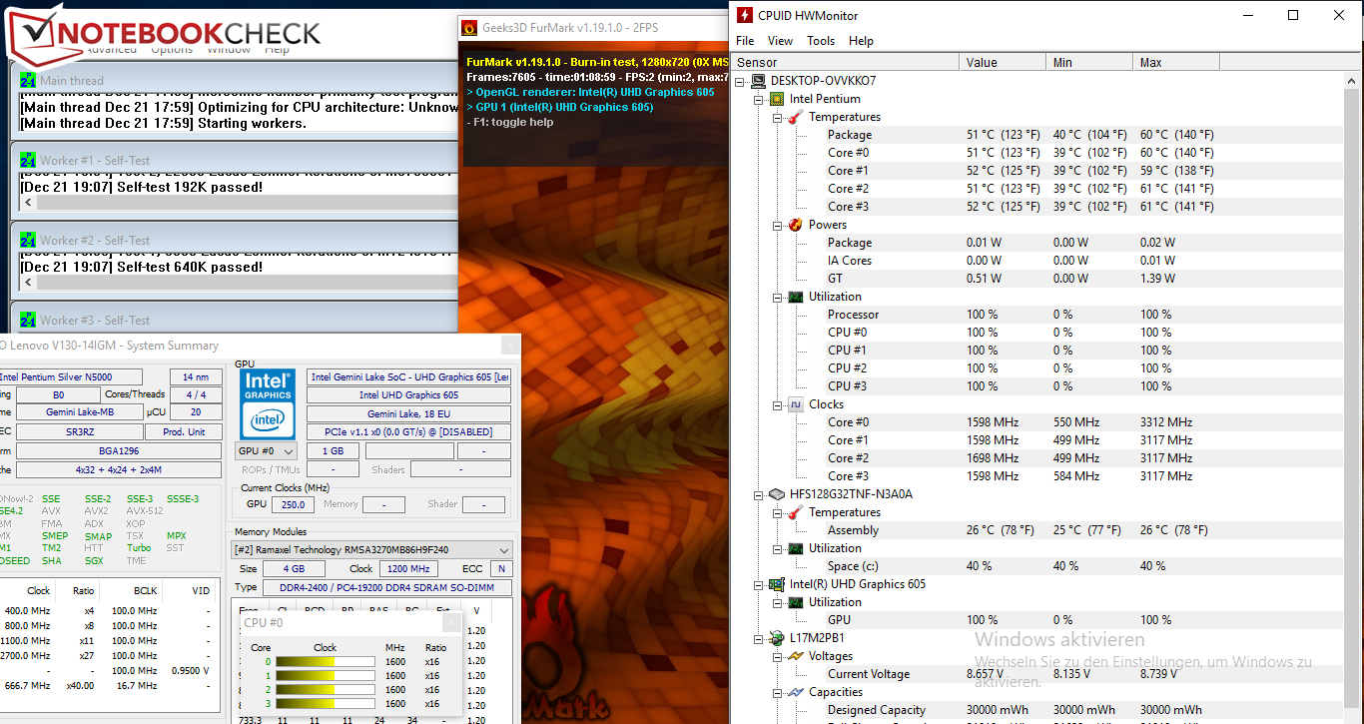Click the drive icon beside HFS128G32TNF-N3A0A

point(777,494)
